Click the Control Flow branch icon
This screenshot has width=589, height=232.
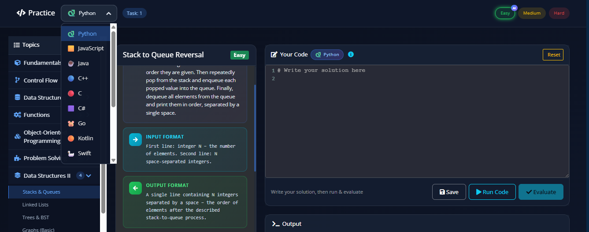coord(17,80)
